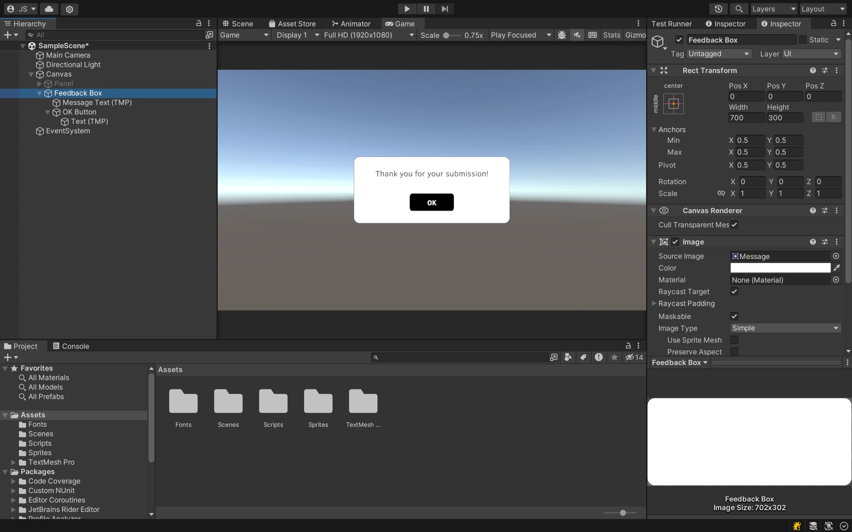The width and height of the screenshot is (852, 532).
Task: Open the editor search magnifier icon
Action: click(x=740, y=9)
